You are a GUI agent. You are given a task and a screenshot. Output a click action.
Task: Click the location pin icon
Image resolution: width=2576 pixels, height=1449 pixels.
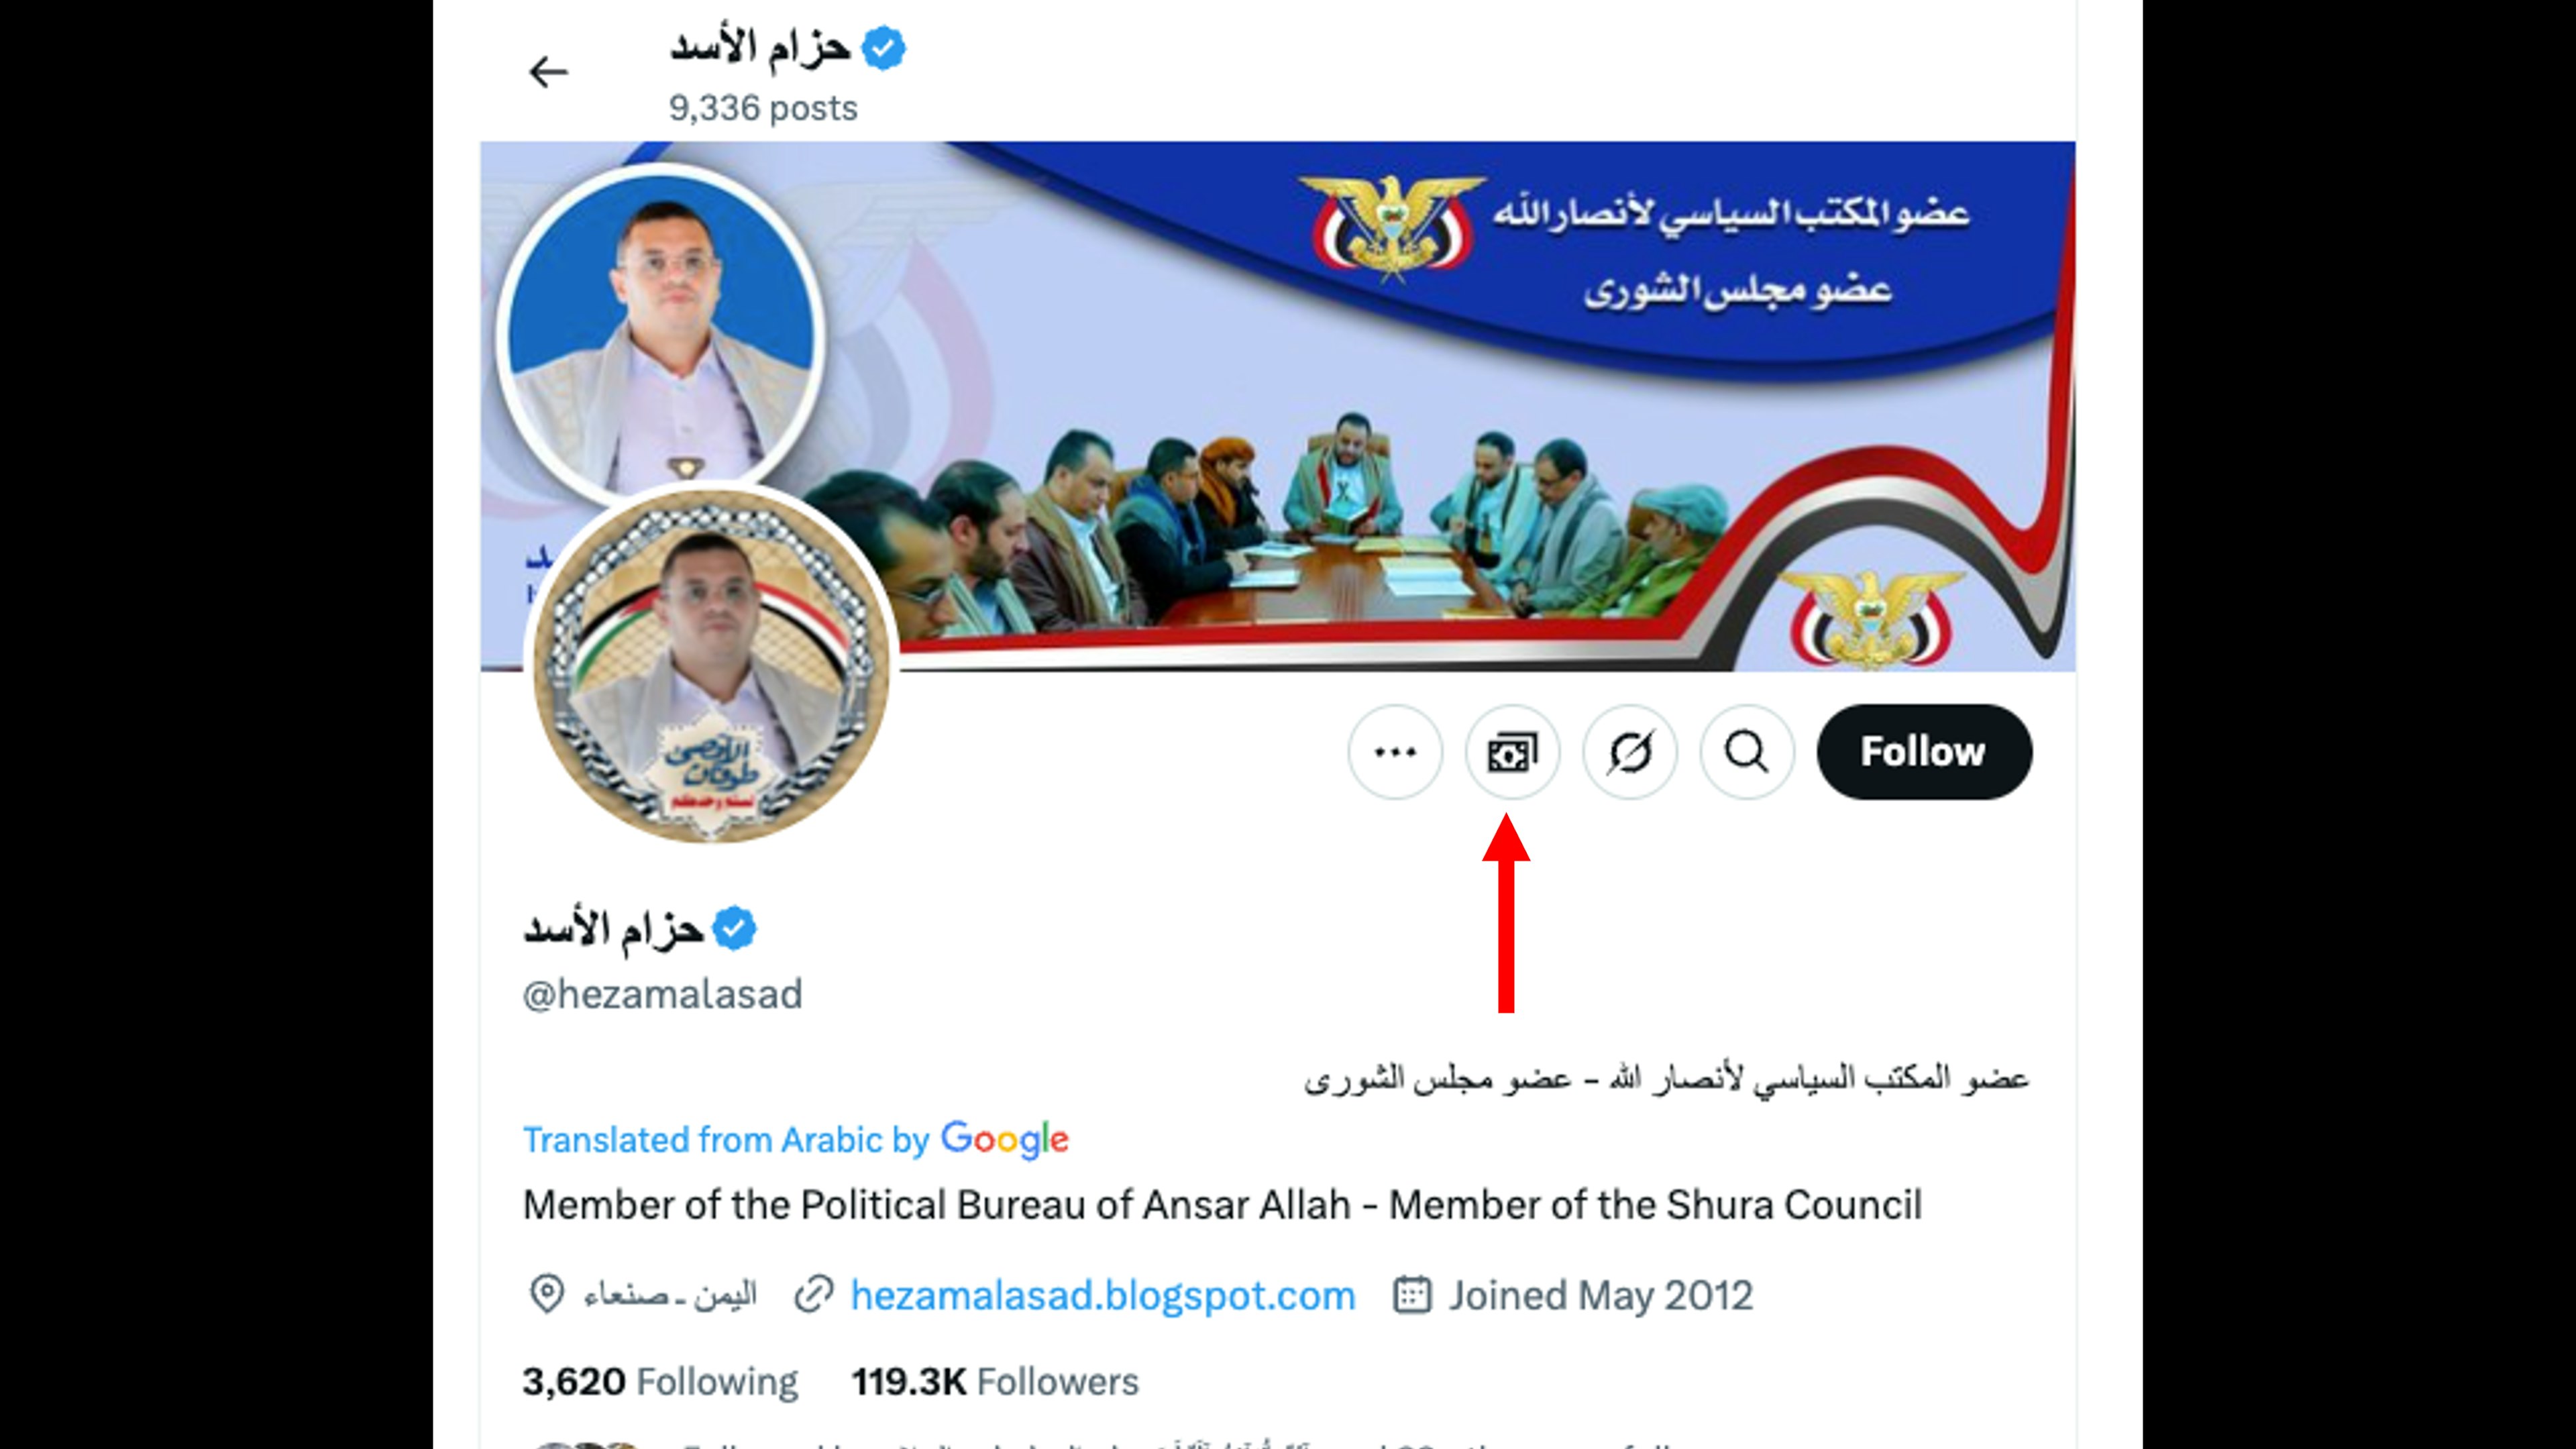coord(547,1294)
